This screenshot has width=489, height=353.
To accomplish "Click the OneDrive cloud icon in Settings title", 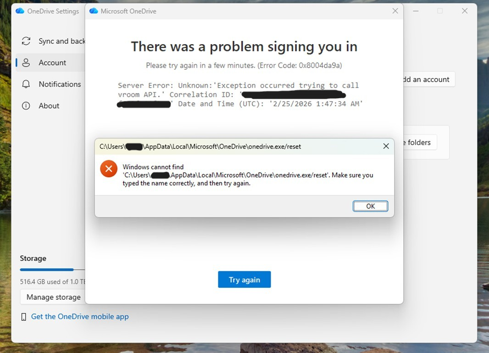I will [20, 11].
